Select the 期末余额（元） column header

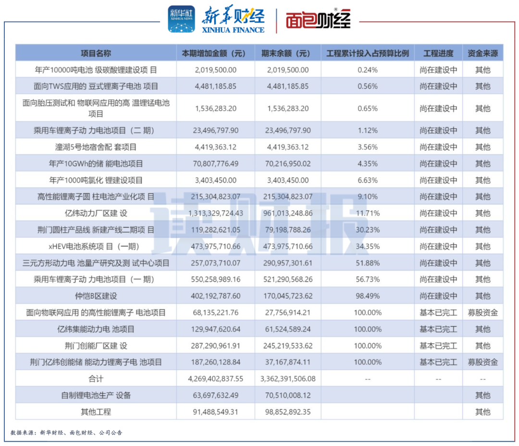[288, 53]
